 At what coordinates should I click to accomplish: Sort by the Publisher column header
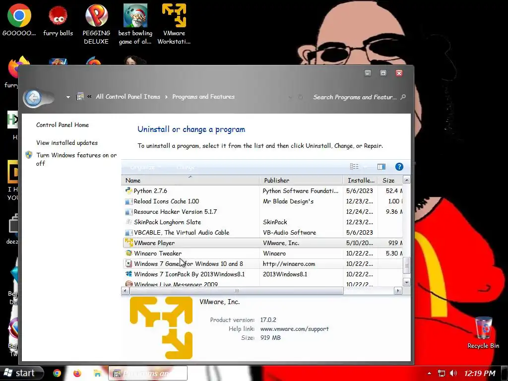point(301,180)
